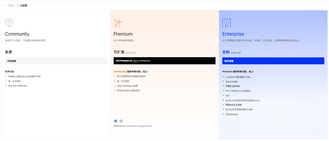The image size is (329, 141).
Task: Click the Enterprise plan title
Action: click(x=233, y=34)
